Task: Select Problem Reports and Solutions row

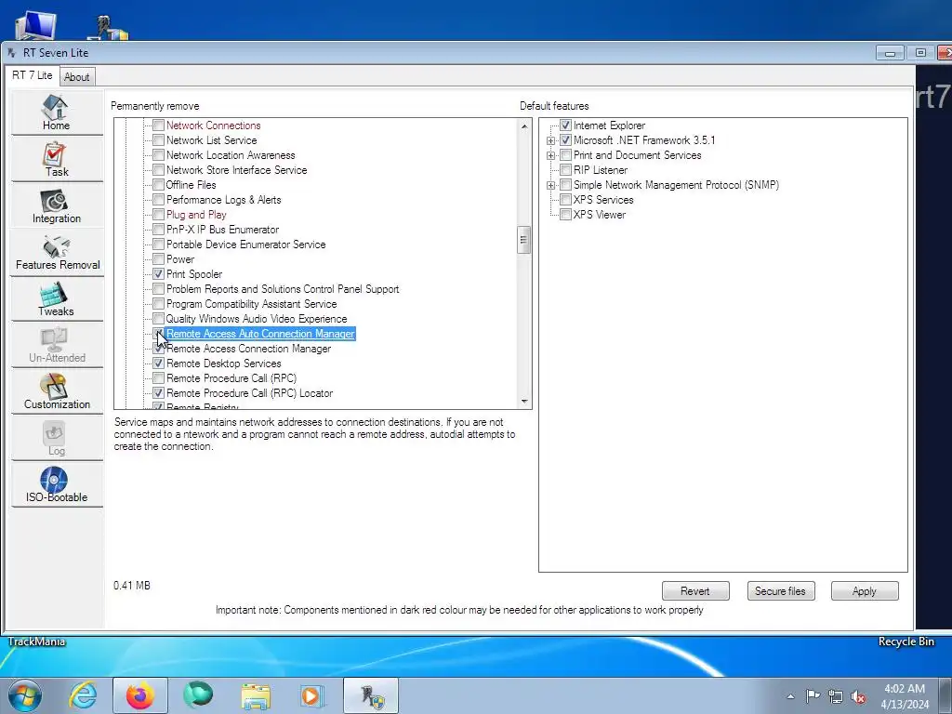Action: click(283, 289)
